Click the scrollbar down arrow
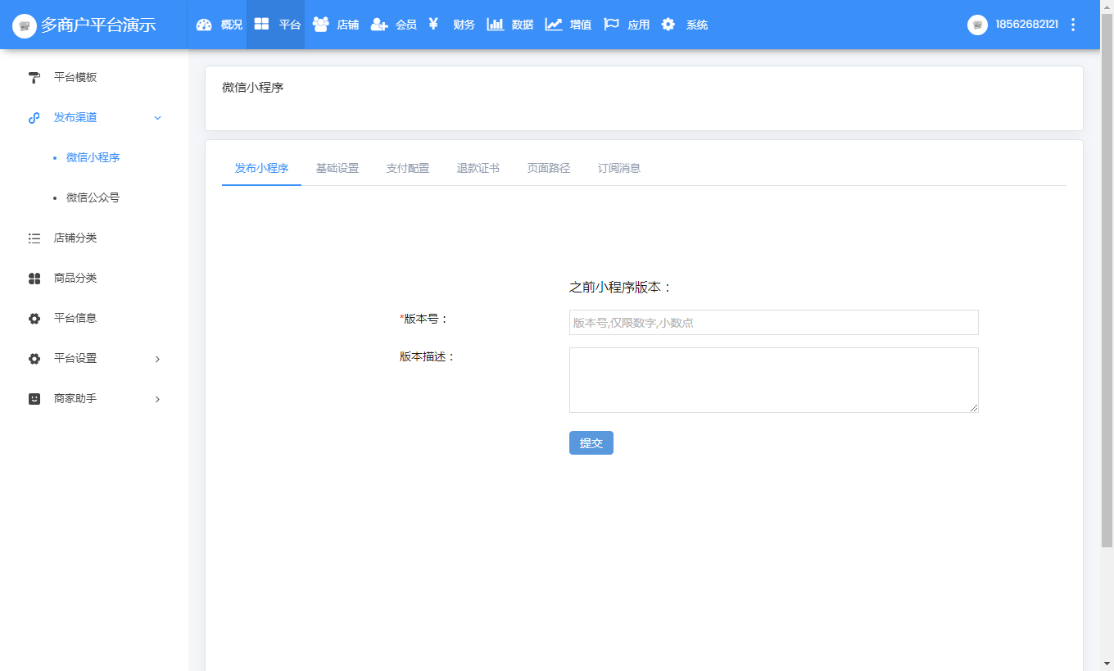Image resolution: width=1114 pixels, height=671 pixels. [1107, 664]
